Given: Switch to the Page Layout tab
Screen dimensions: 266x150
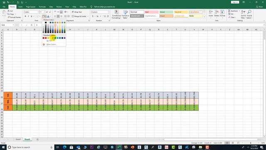Looking at the screenshot, I should (x=30, y=7).
